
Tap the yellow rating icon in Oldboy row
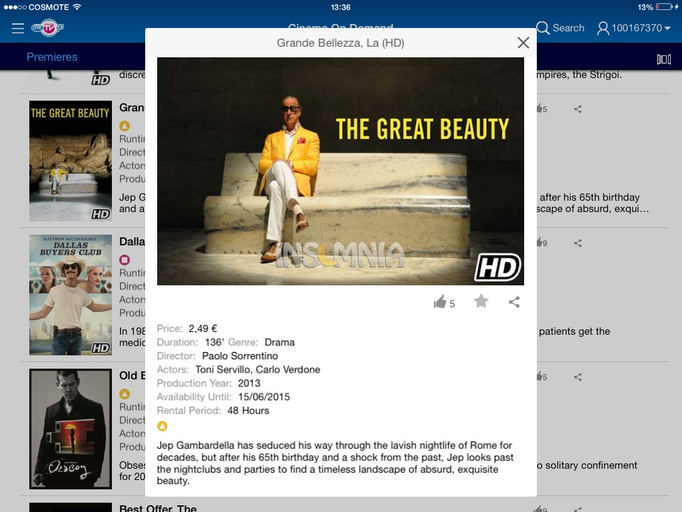[125, 394]
